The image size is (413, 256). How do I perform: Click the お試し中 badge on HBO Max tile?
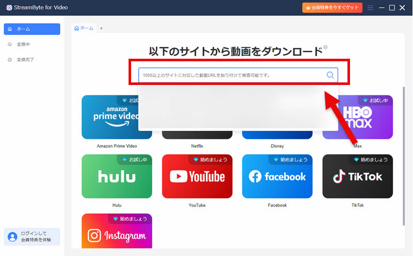pyautogui.click(x=375, y=100)
